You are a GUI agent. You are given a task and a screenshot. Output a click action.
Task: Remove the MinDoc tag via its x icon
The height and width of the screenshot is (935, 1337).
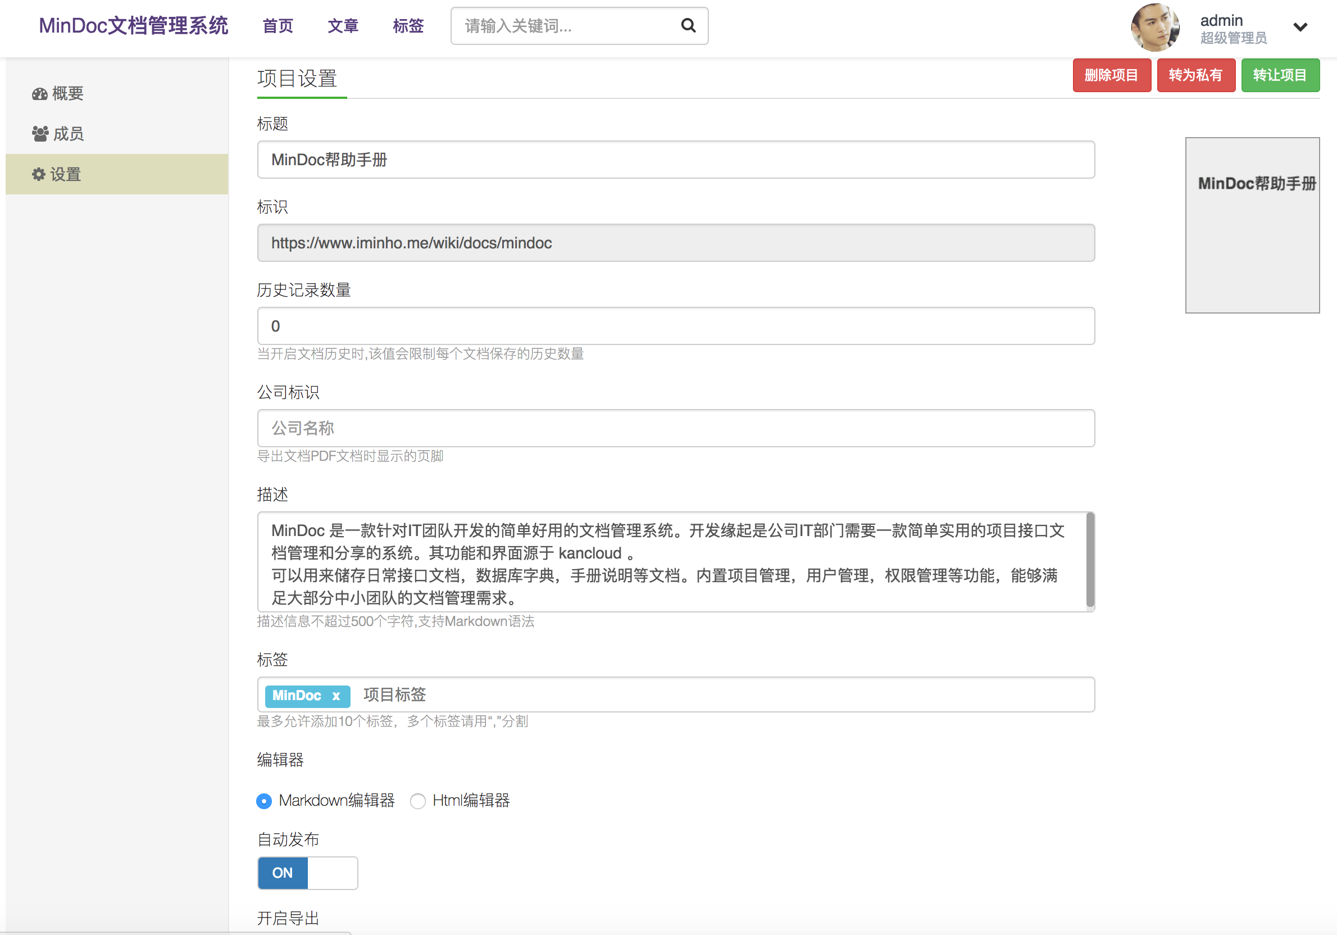coord(336,696)
